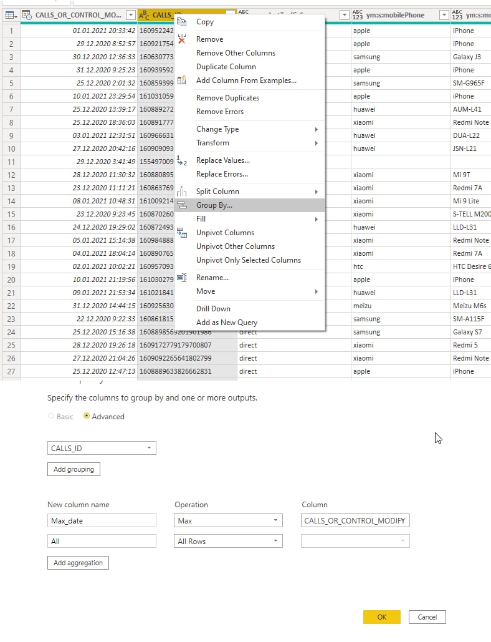Click the Mi 9T model cell
Screen dimensions: 491x642
coord(470,175)
